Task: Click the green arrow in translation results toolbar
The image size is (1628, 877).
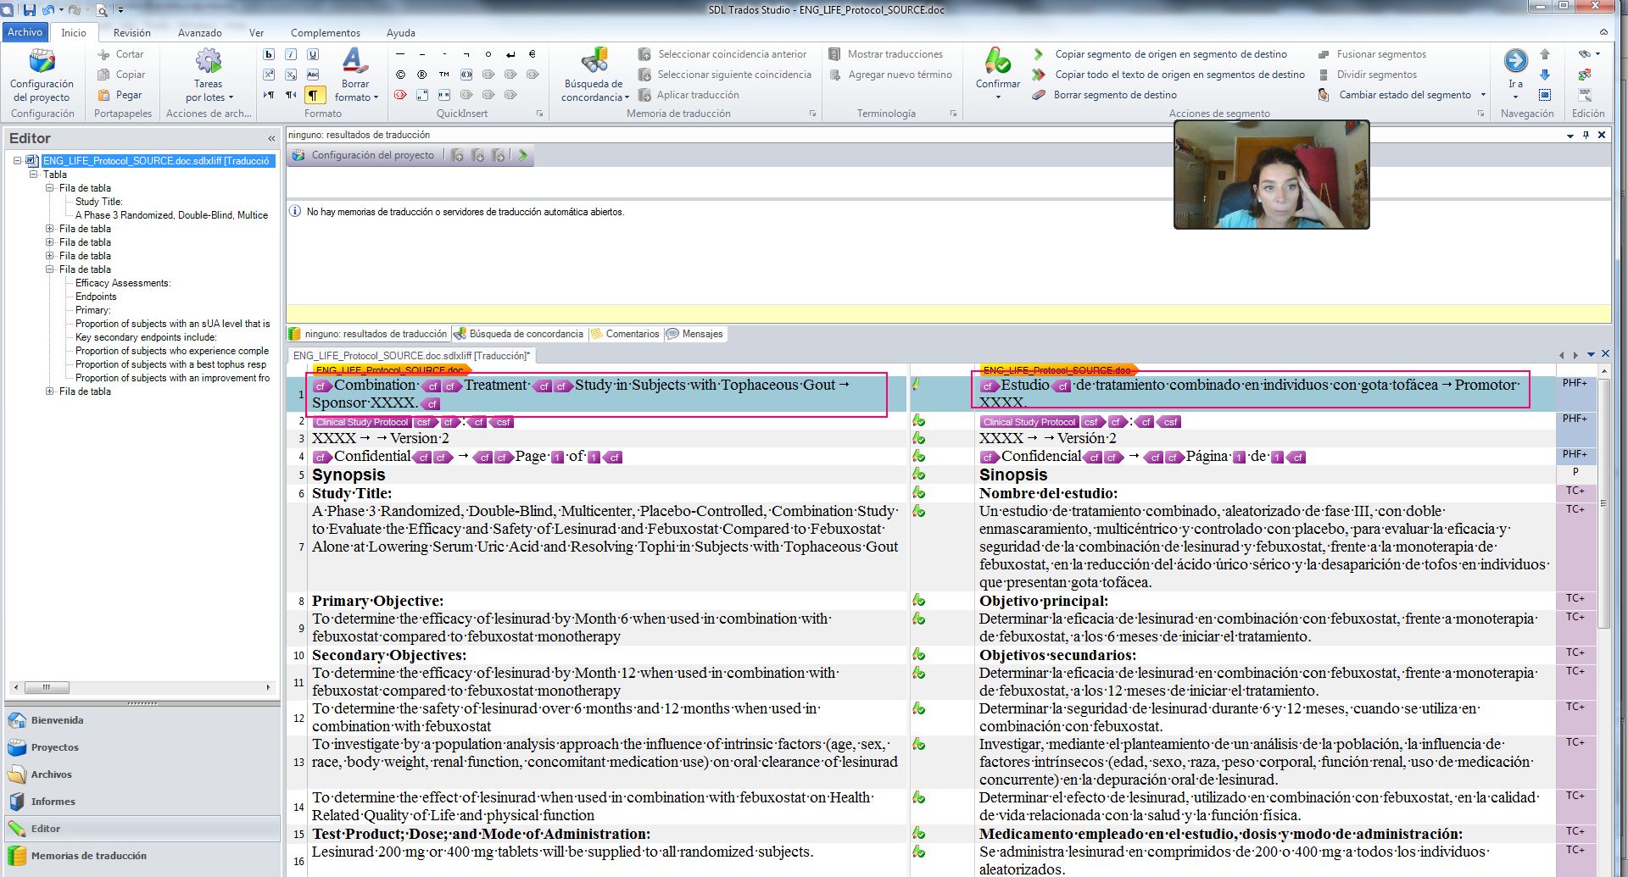Action: (x=523, y=155)
